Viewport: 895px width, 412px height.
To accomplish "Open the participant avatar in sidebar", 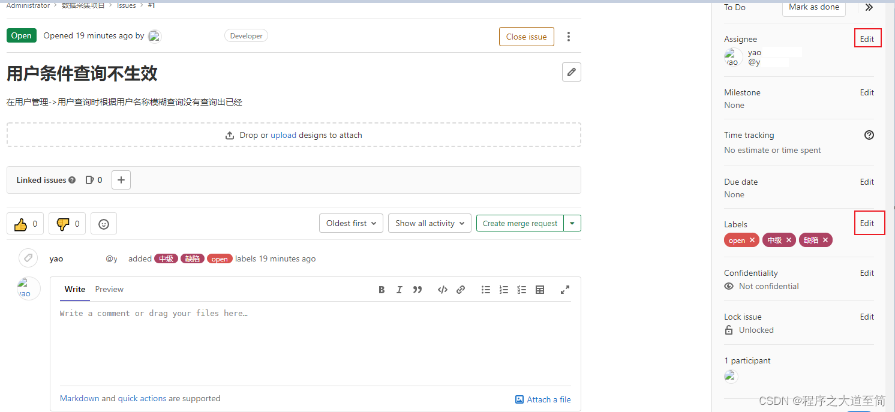I will click(x=731, y=377).
